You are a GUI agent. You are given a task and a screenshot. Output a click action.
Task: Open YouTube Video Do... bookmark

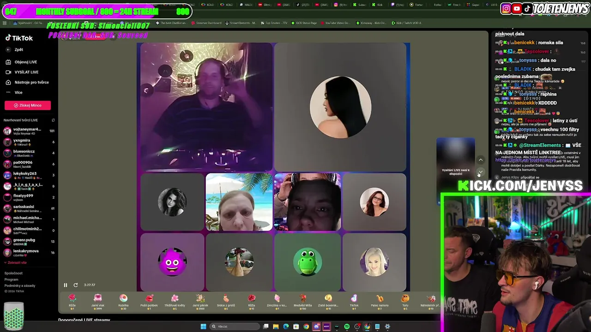pyautogui.click(x=335, y=23)
